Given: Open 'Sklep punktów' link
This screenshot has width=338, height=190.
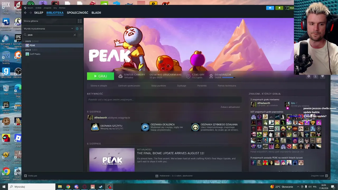Looking at the screenshot, I should (159, 86).
